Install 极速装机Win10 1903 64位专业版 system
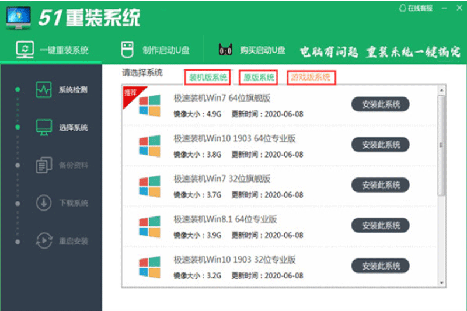Image resolution: width=467 pixels, height=311 pixels. pyautogui.click(x=381, y=145)
